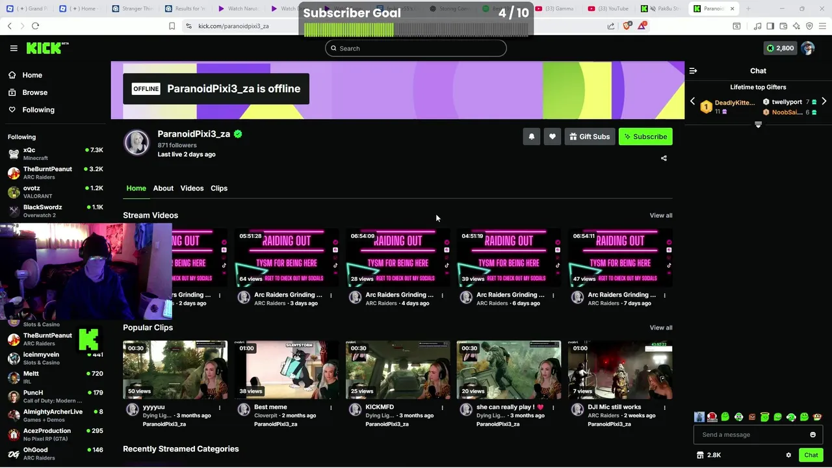832x468 pixels.
Task: Open the user profile avatar menu
Action: [x=808, y=48]
